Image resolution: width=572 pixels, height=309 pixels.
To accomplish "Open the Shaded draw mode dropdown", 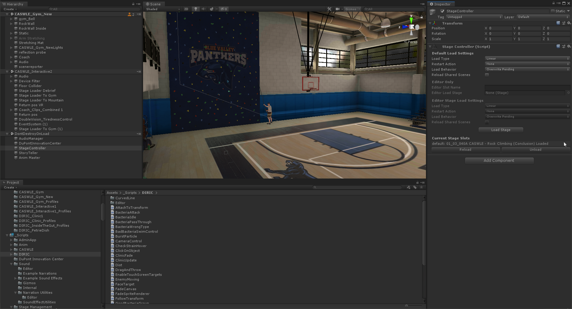I will 163,9.
